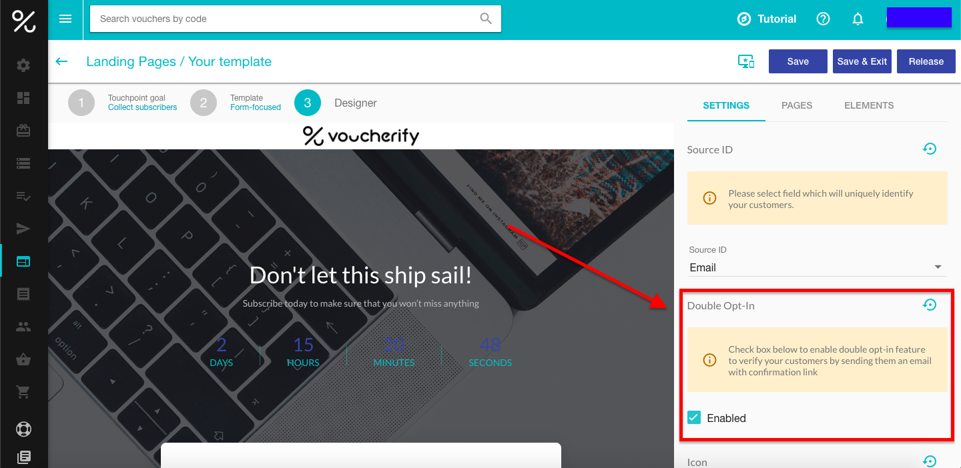Click the Save & Exit button
The width and height of the screenshot is (961, 468).
tap(862, 61)
